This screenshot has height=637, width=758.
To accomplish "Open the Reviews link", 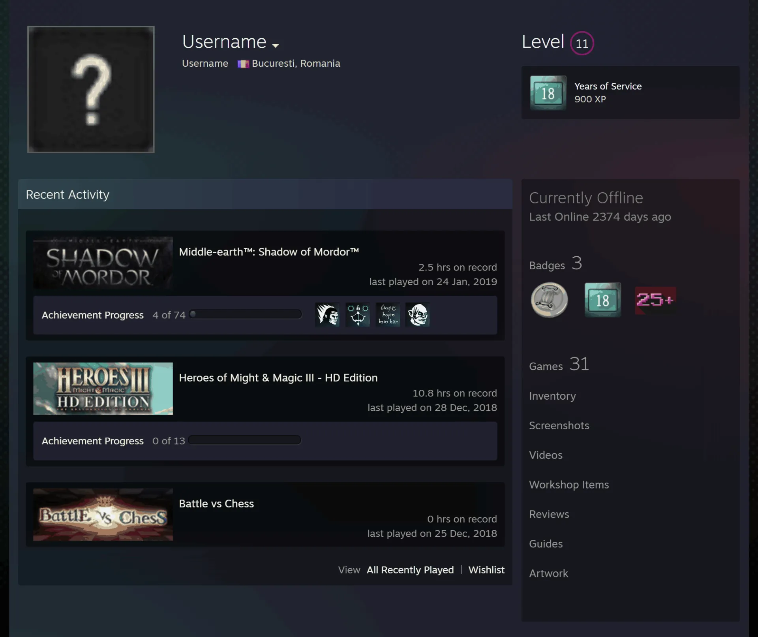I will point(549,515).
